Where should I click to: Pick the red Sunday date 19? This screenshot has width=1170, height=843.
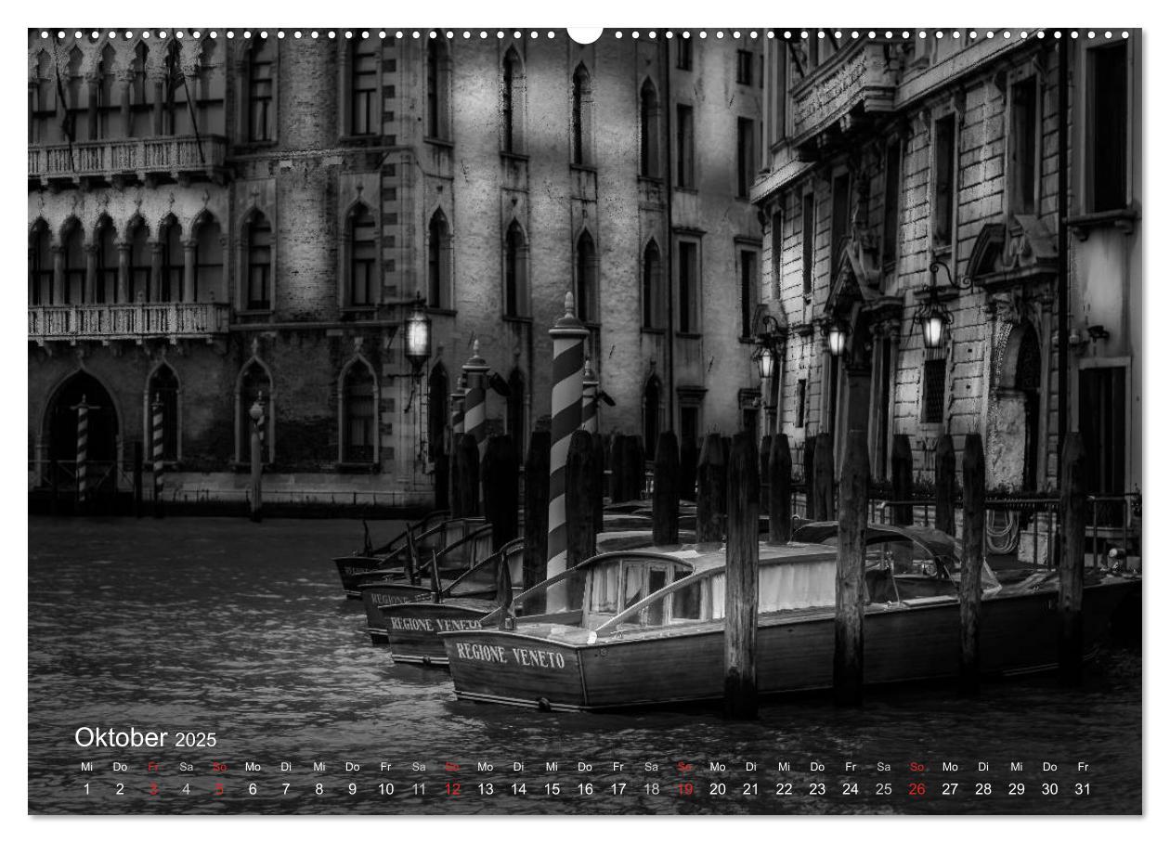684,789
